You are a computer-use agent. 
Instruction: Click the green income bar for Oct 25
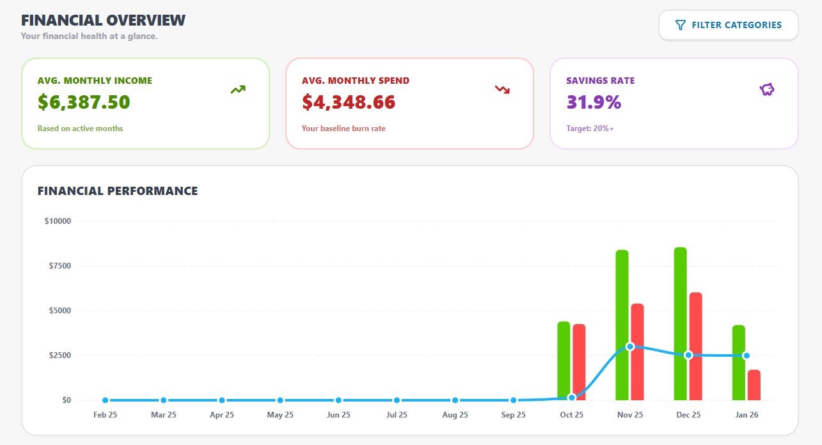[564, 358]
